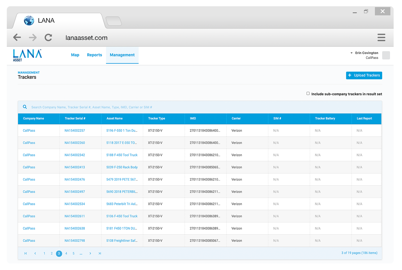Reload the page with the refresh icon
This screenshot has height=270, width=402.
[48, 37]
